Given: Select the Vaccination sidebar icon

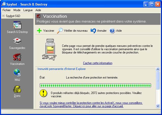Looking at the screenshot, I should [17, 57].
